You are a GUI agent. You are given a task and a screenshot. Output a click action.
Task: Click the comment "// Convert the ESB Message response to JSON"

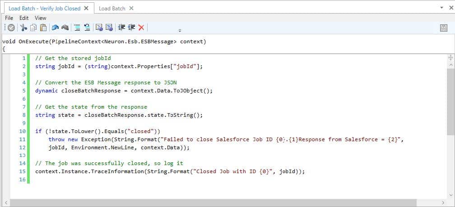[x=106, y=83]
